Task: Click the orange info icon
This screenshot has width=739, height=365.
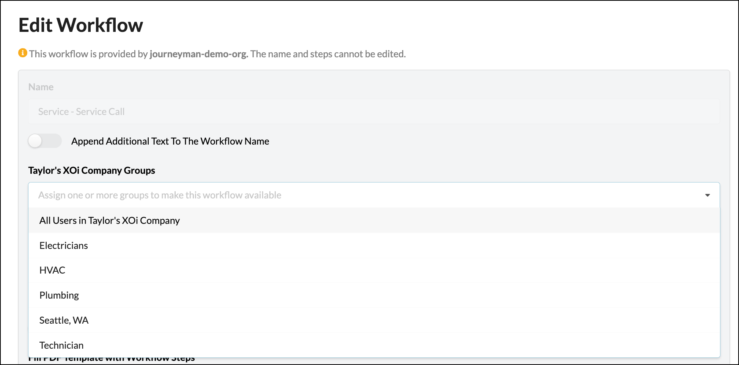Action: (23, 53)
